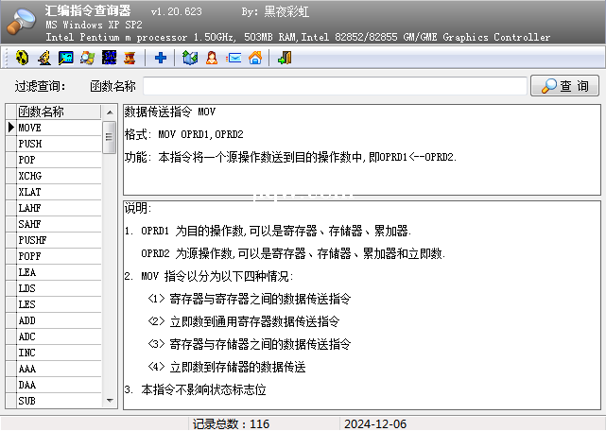Click the green map toolbar icon
This screenshot has height=431, width=606.
pyautogui.click(x=190, y=59)
